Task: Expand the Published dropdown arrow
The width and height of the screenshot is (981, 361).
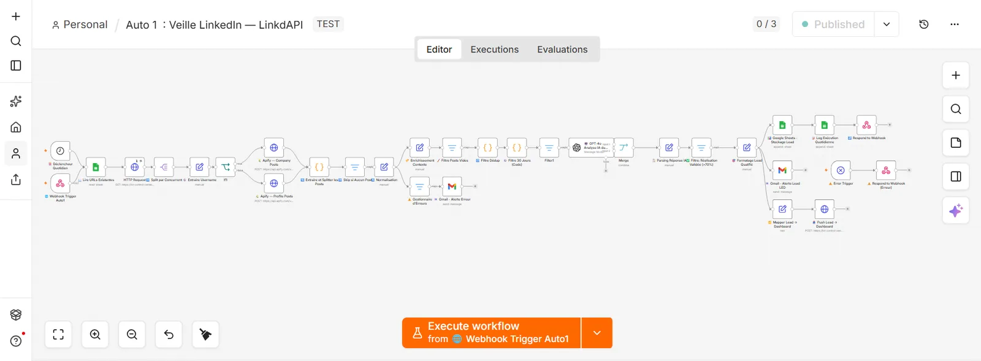Action: click(x=887, y=25)
